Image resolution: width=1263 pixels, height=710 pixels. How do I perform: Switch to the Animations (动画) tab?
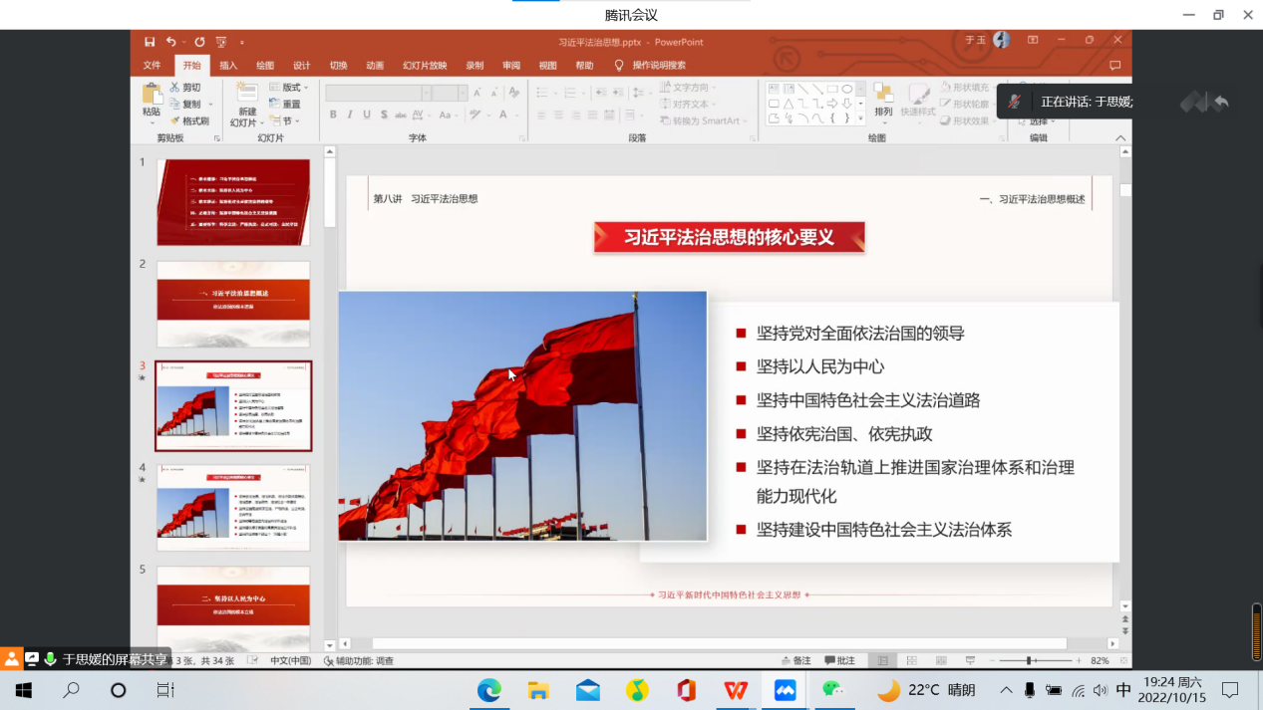click(375, 66)
